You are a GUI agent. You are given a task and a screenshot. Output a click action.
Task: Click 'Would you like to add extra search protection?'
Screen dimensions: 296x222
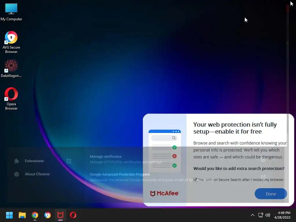coord(239,169)
